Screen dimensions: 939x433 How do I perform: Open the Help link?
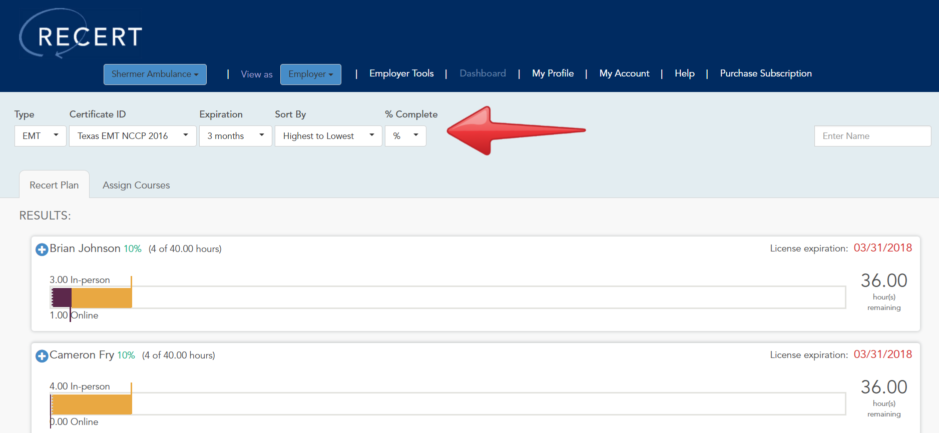click(x=684, y=73)
